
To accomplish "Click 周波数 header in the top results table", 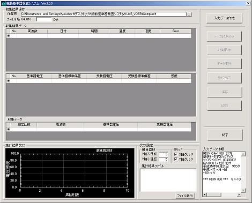I will [32, 31].
